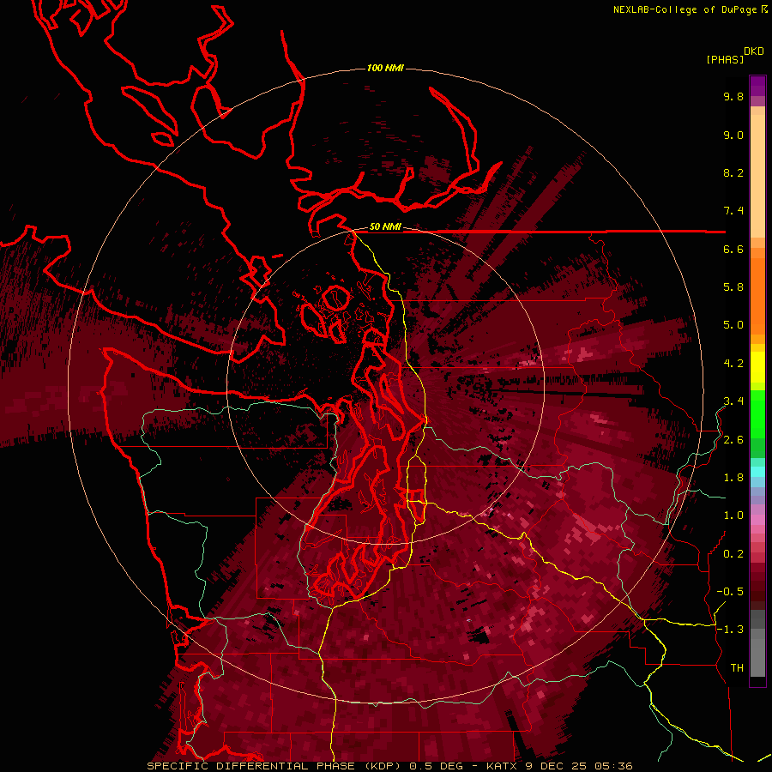
Task: Click the cyan segment of the color bar
Action: (x=757, y=471)
